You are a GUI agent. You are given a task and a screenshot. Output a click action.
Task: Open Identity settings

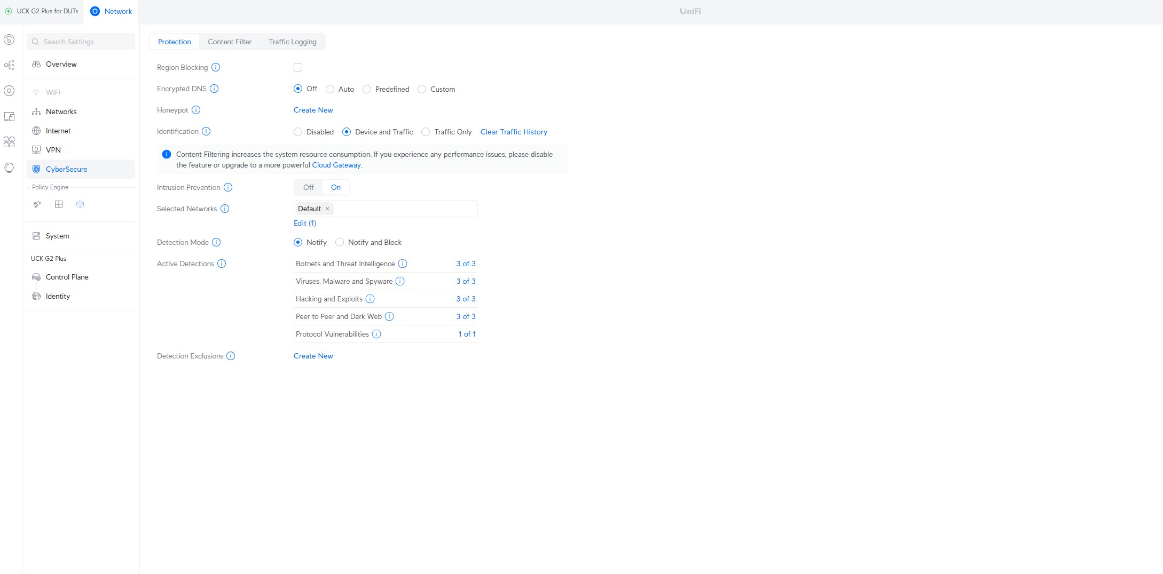81,296
